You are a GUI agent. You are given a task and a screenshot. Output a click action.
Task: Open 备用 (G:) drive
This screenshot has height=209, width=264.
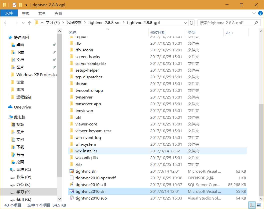(x=21, y=200)
